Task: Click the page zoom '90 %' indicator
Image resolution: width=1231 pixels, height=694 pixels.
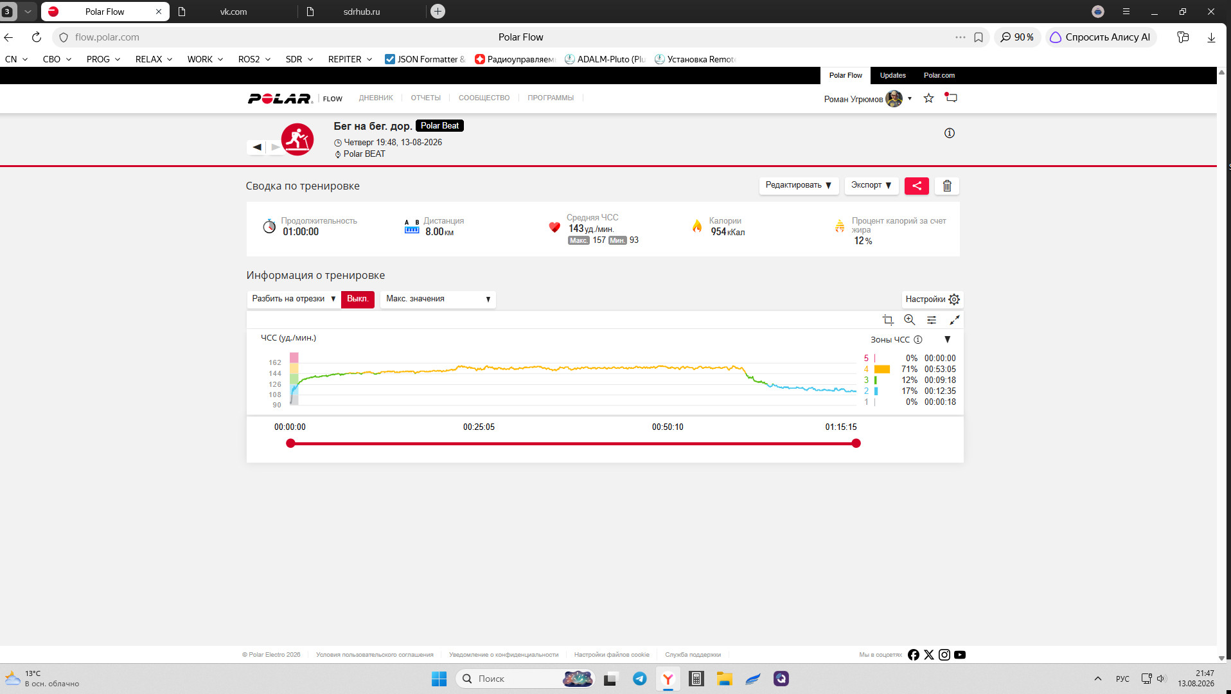Action: click(x=1018, y=37)
